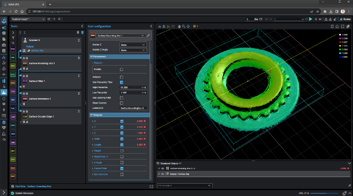
Task: Click the pencil edit icon beside tool name
Action: pos(149,35)
